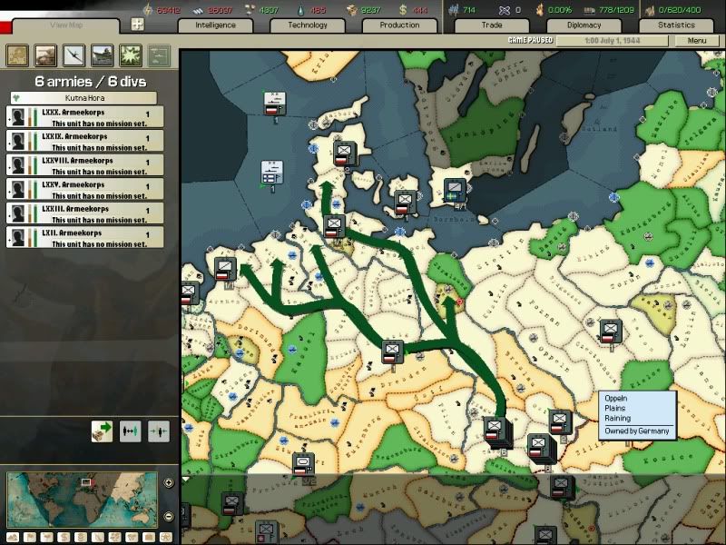
Task: Open the Production tab
Action: click(399, 25)
